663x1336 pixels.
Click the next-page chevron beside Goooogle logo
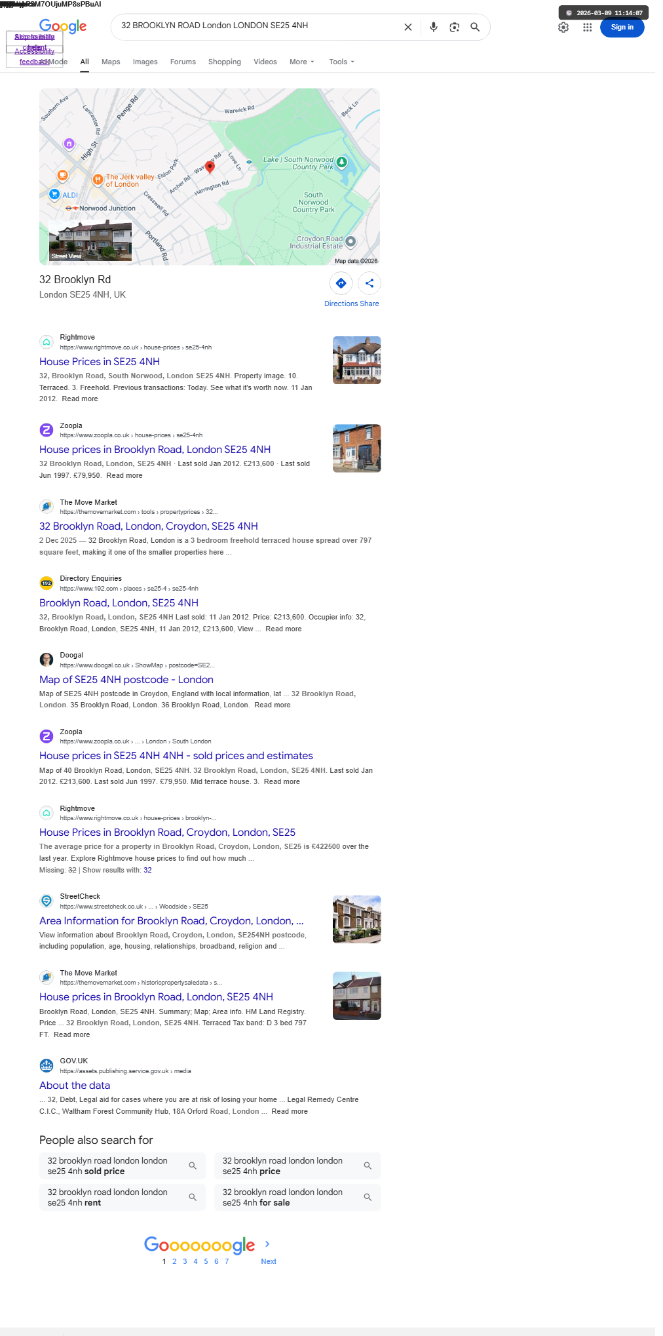click(x=267, y=1244)
